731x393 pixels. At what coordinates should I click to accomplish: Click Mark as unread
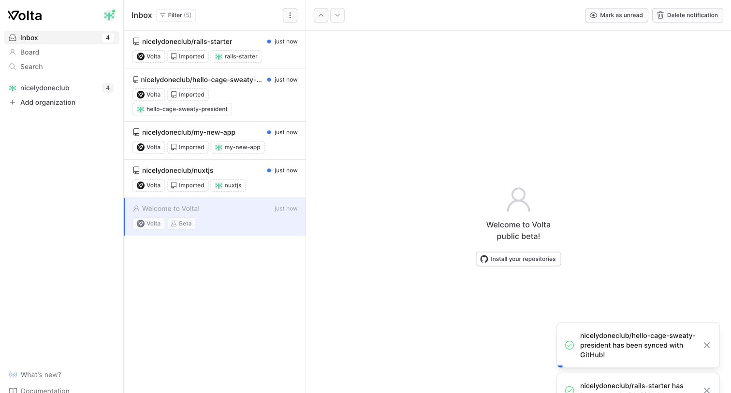[616, 15]
